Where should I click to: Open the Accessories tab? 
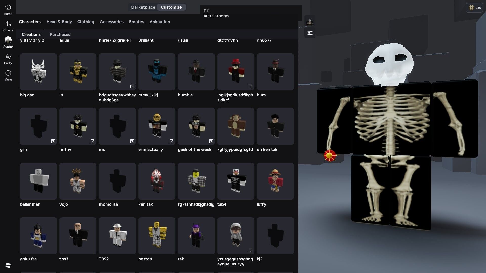(x=112, y=22)
